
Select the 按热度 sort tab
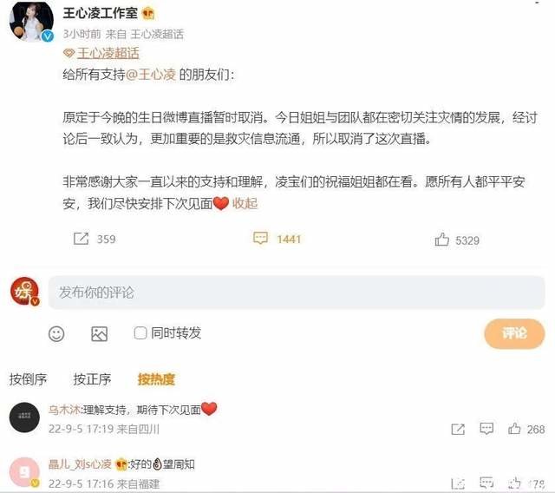[156, 379]
